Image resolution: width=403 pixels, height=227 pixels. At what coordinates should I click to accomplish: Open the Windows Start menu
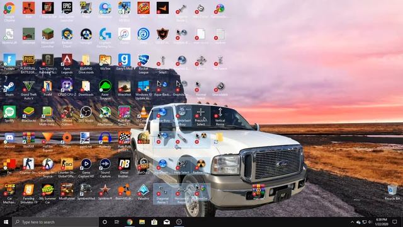point(6,222)
